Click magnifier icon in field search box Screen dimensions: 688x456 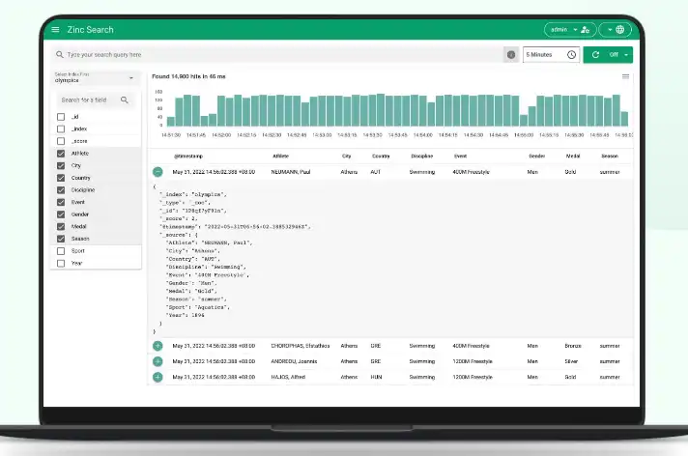pyautogui.click(x=125, y=100)
